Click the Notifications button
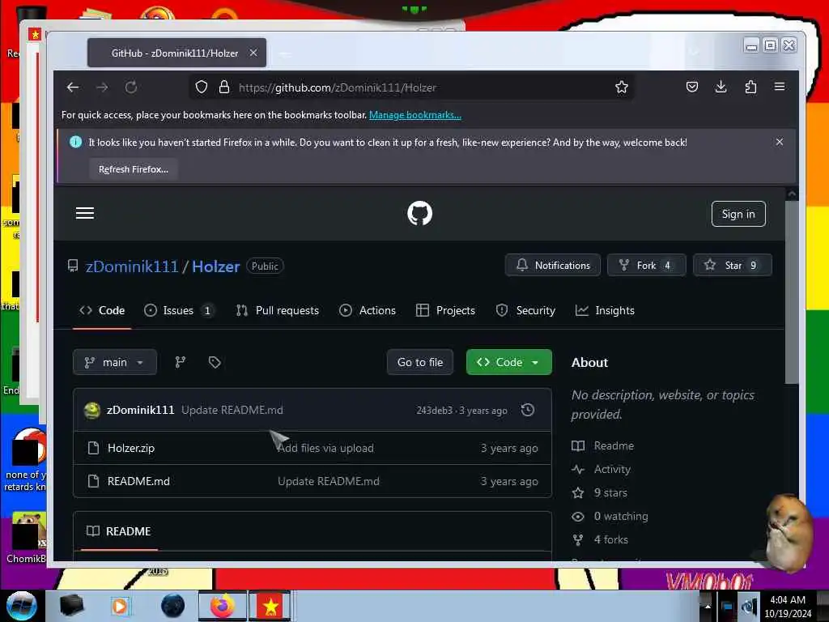The image size is (829, 622). [x=552, y=265]
